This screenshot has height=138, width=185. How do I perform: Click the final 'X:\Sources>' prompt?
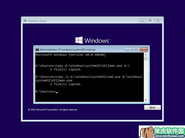45,91
